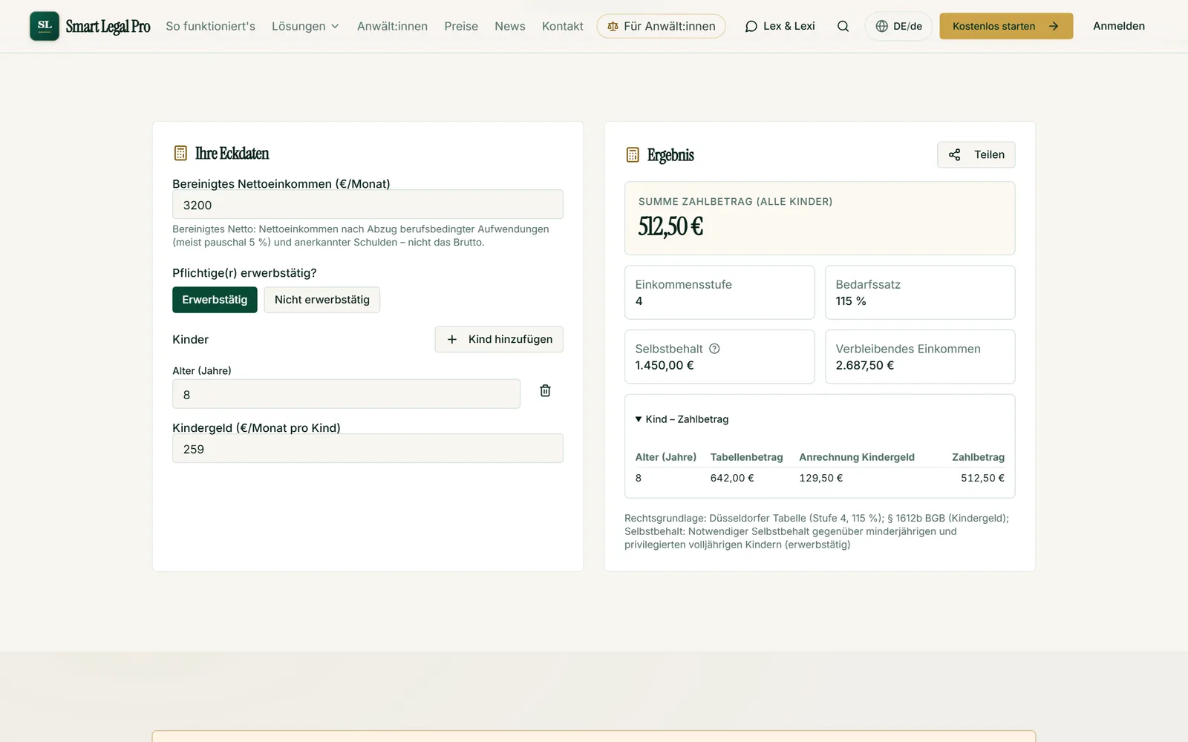The image size is (1188, 742).
Task: Focus the Kindergeld input field
Action: coord(368,449)
